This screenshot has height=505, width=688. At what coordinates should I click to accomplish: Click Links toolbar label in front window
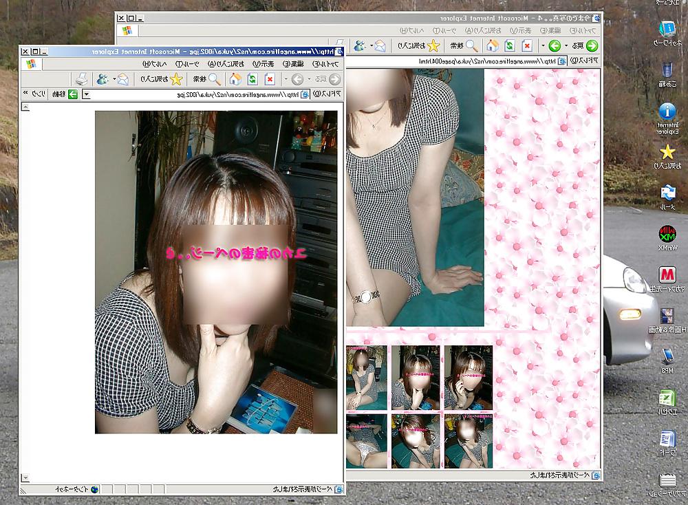pos(39,94)
